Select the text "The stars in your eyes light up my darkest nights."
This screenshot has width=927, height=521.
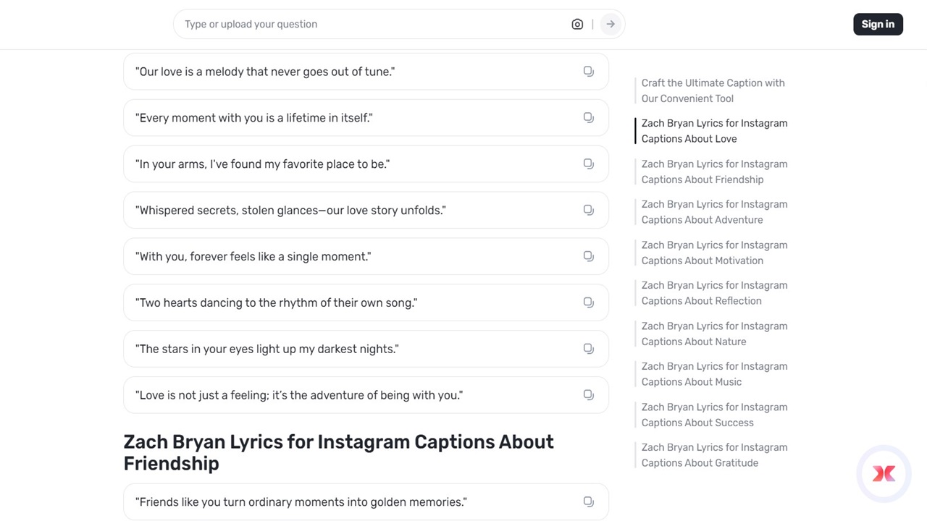267,350
